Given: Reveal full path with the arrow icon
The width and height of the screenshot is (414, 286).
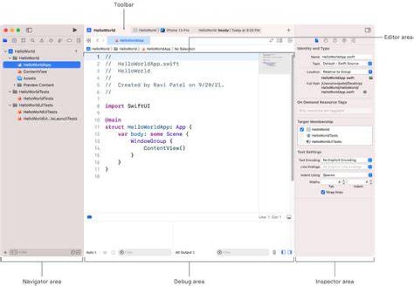Looking at the screenshot, I should click(365, 92).
